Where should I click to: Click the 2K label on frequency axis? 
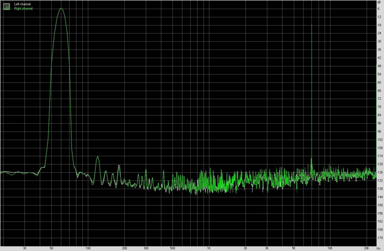tap(245, 248)
